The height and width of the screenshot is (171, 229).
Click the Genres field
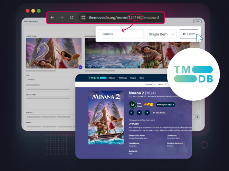50,127
